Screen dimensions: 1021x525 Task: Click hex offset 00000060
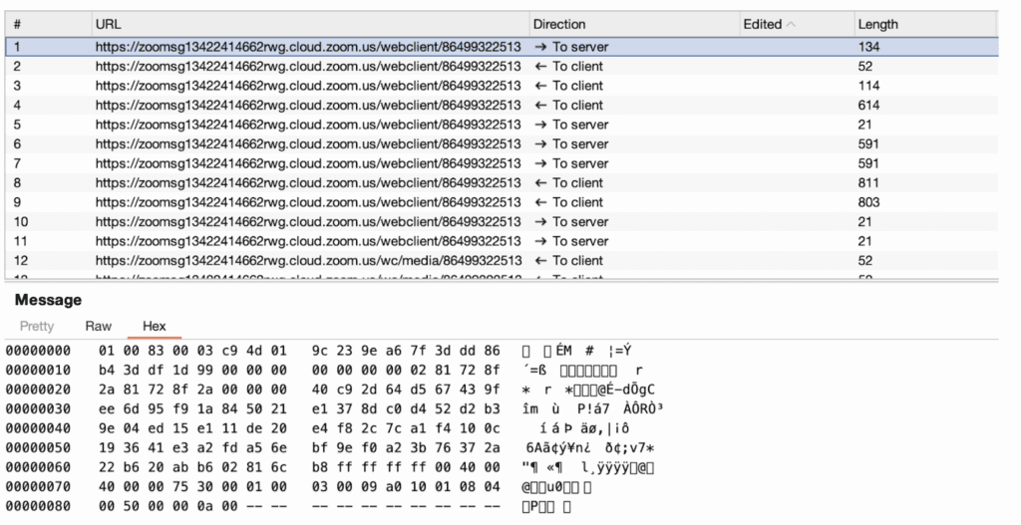39,467
